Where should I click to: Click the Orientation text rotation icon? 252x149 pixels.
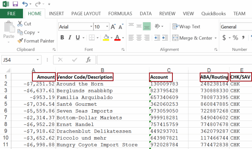[x=157, y=26]
